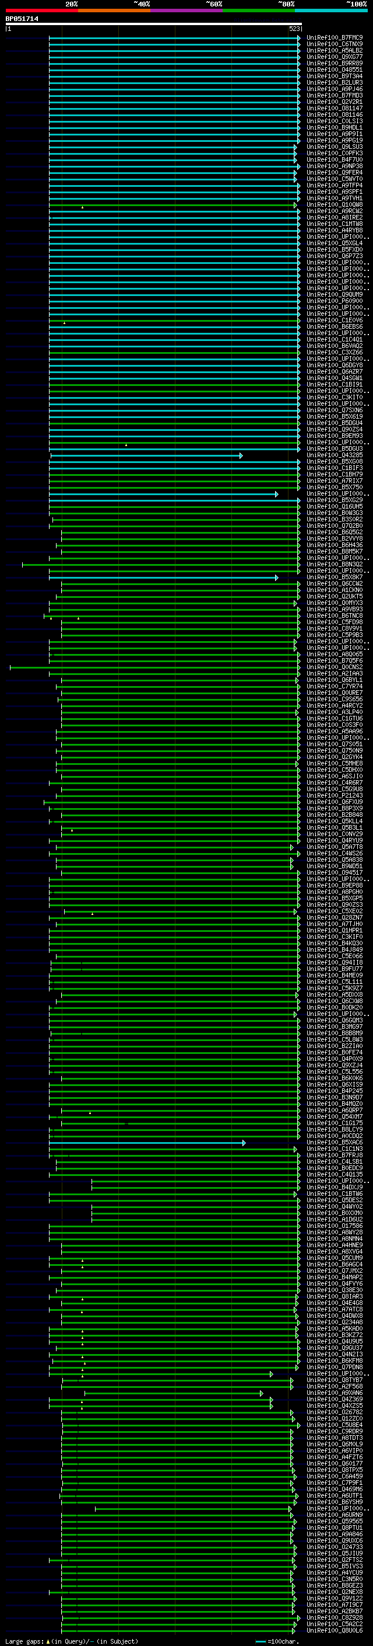Select the UniRef100_Q59565 label
373x1646 pixels.
coord(335,1522)
